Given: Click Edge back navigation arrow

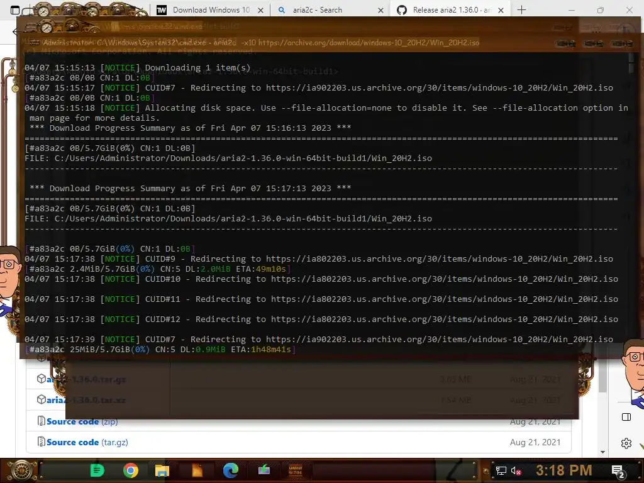Looking at the screenshot, I should coord(16,31).
